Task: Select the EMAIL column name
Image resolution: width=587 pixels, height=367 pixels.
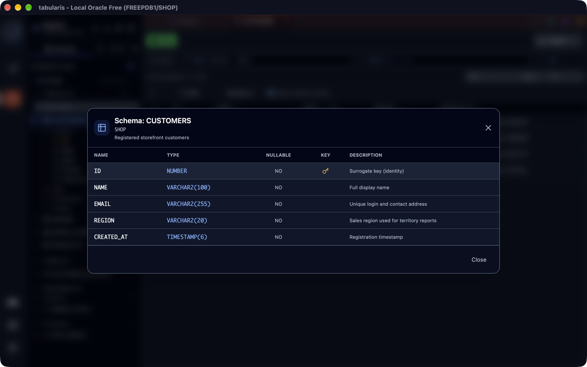Action: coord(102,204)
